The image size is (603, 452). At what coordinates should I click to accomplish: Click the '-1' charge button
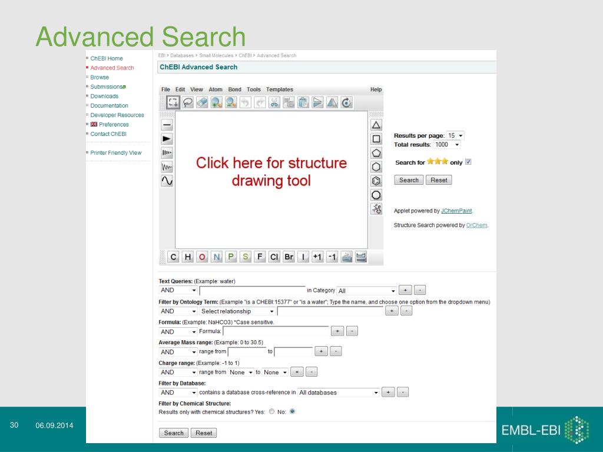pos(332,257)
